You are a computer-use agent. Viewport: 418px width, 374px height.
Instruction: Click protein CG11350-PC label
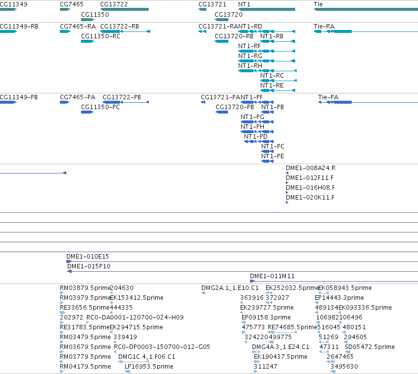click(100, 107)
